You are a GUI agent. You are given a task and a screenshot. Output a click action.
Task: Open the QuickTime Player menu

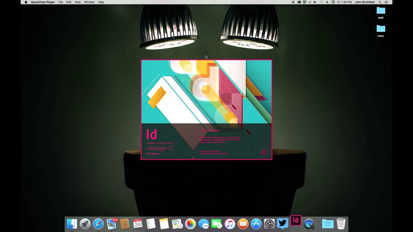pyautogui.click(x=43, y=2)
